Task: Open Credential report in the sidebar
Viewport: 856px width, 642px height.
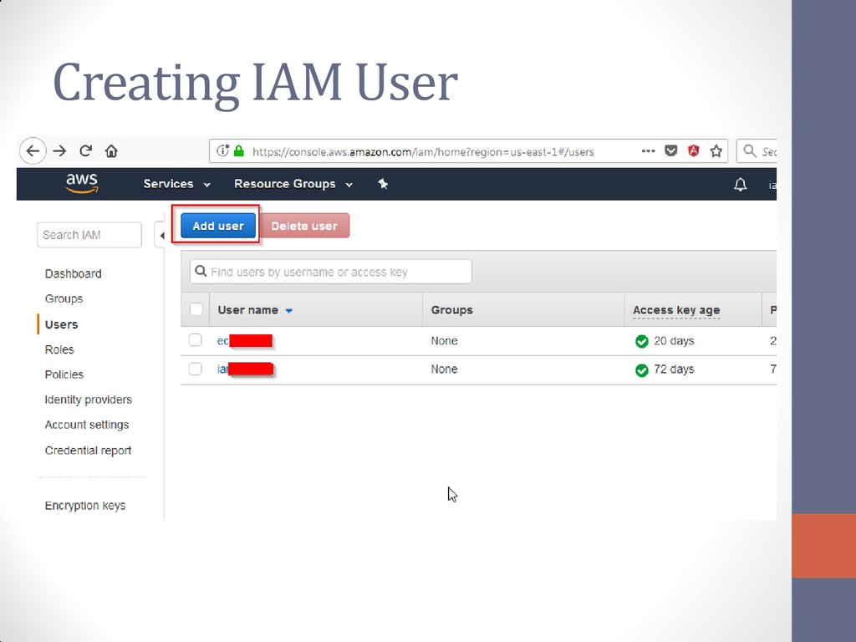Action: tap(88, 451)
